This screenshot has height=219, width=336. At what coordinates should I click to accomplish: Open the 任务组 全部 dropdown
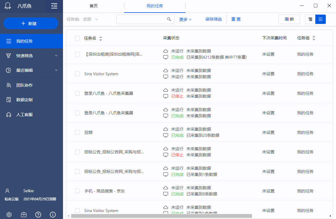[x=90, y=19]
